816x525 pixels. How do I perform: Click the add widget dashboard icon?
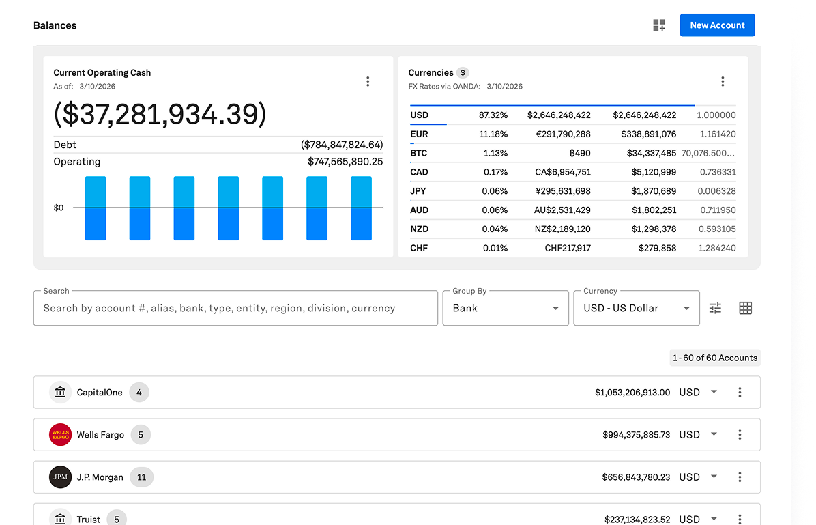pos(658,25)
